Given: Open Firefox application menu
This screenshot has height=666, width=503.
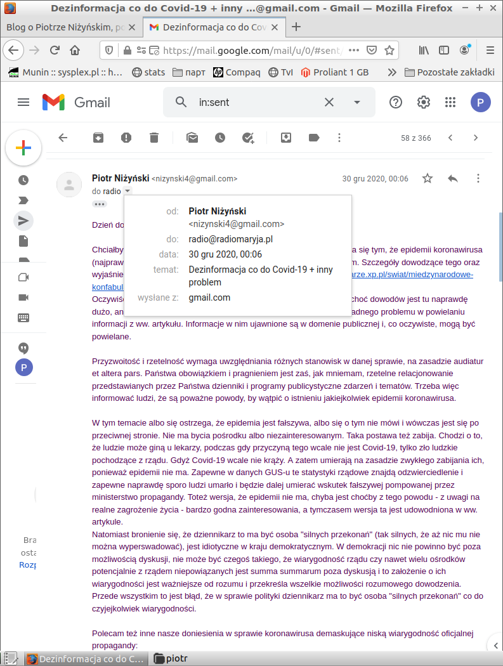Looking at the screenshot, I should [x=490, y=50].
